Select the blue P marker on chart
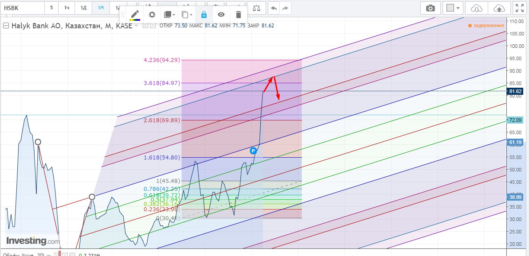Image resolution: width=529 pixels, height=256 pixels. point(253,151)
